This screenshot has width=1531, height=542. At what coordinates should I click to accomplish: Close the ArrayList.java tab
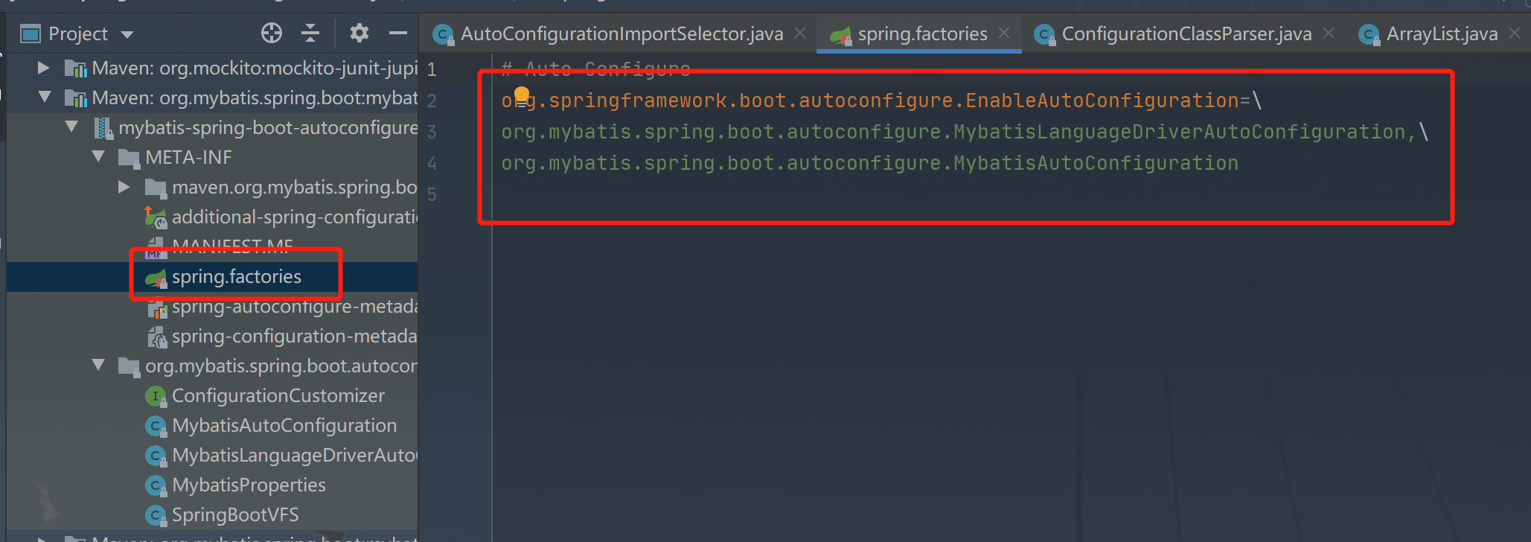click(1515, 33)
